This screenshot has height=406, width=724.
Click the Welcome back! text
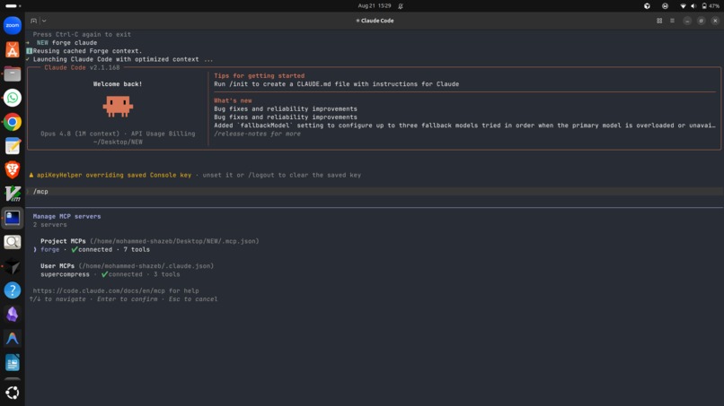click(118, 84)
